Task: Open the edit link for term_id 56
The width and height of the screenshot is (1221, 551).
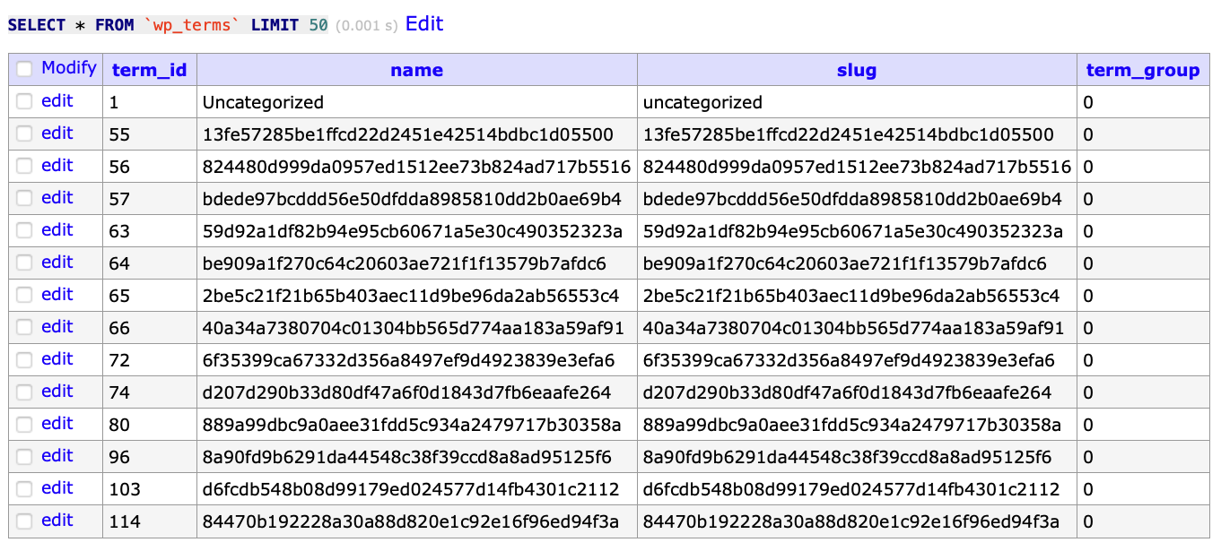Action: (x=57, y=166)
